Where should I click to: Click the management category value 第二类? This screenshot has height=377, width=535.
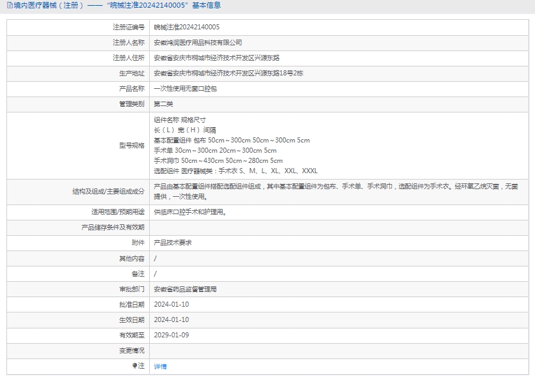coord(163,104)
